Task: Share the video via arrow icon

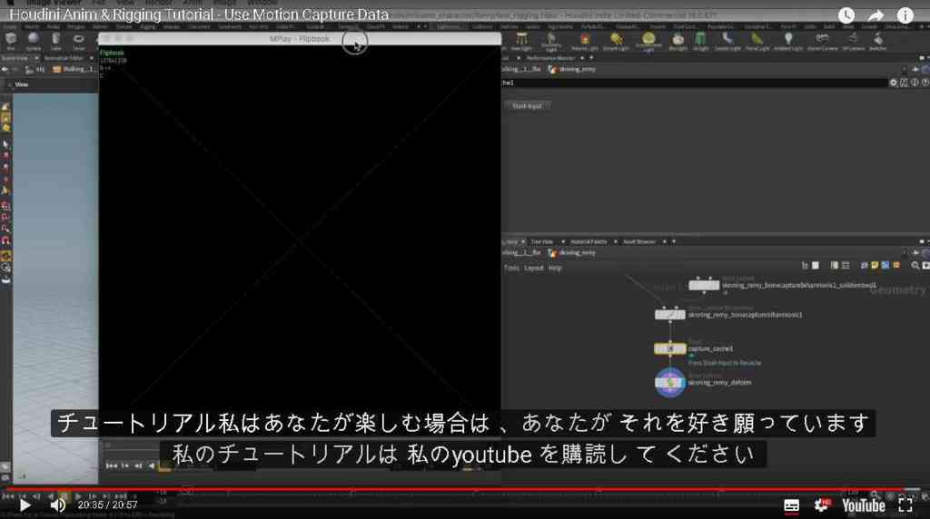Action: click(x=876, y=15)
